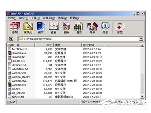The image size is (151, 113).
Task: Maximize the WinRAR window
Action: pos(138,14)
